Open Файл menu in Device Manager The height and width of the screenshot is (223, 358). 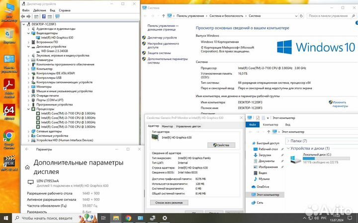tap(26, 10)
